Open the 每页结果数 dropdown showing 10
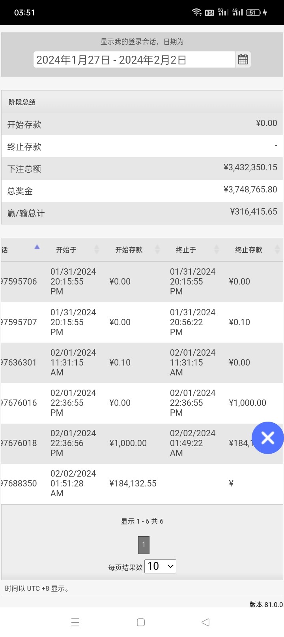Screen dimensions: 284x637 pyautogui.click(x=160, y=566)
